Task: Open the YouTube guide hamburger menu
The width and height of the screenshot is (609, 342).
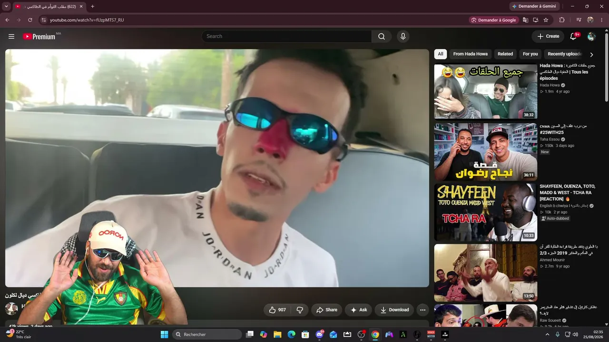Action: click(11, 37)
